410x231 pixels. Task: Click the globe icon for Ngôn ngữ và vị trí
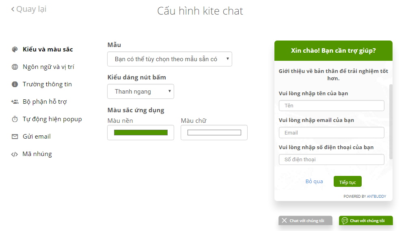(15, 67)
